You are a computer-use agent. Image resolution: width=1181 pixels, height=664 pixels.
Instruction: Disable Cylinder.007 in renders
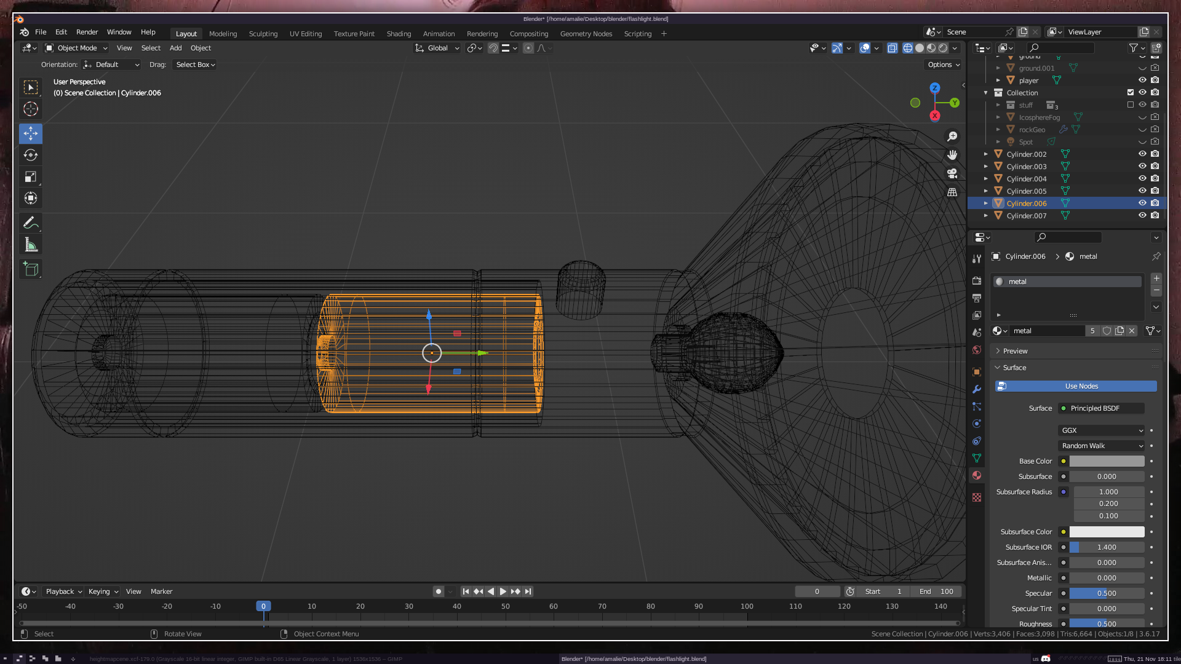[1155, 216]
